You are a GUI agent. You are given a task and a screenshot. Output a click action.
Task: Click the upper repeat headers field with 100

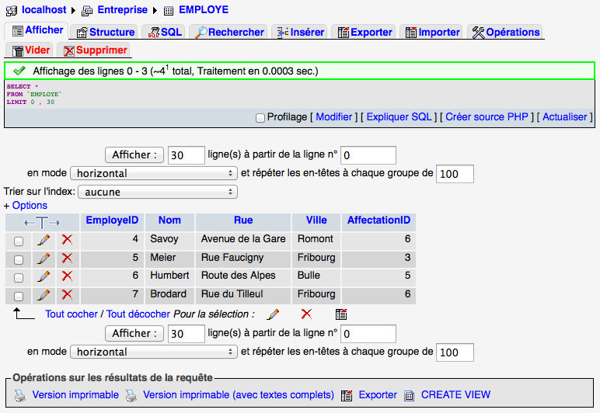(455, 174)
